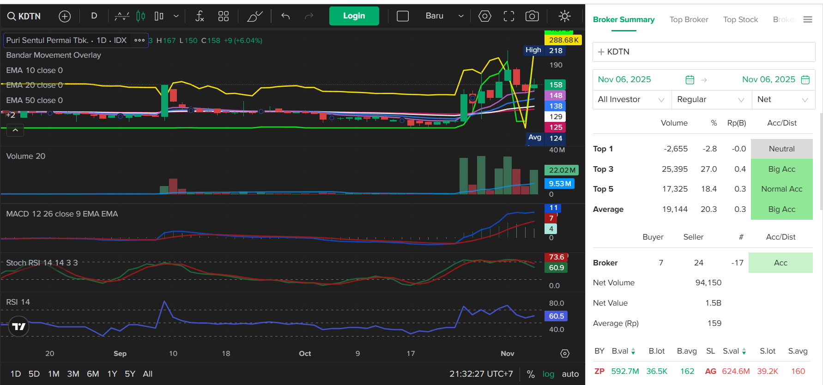This screenshot has height=385, width=823.
Task: Toggle the light/dark theme sun icon
Action: click(564, 16)
